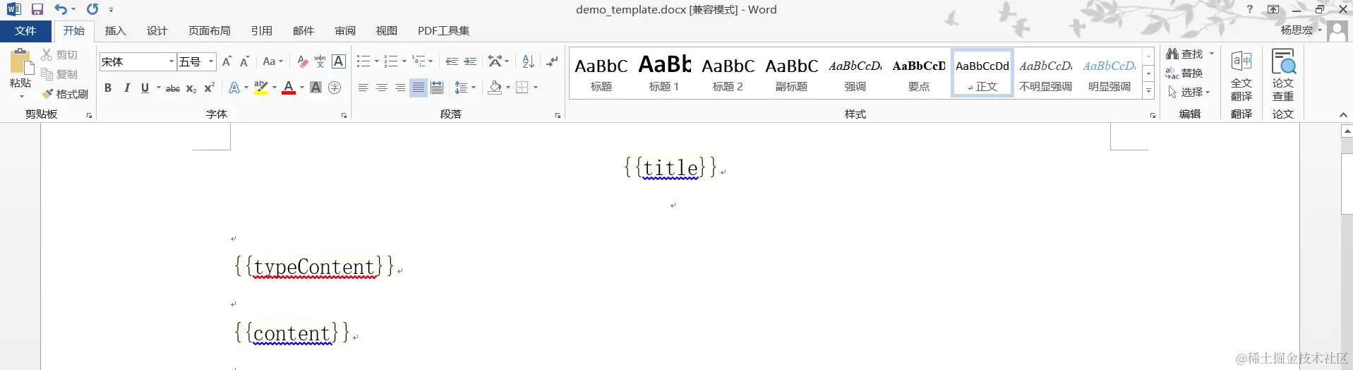
Task: Toggle Bold formatting
Action: [108, 88]
